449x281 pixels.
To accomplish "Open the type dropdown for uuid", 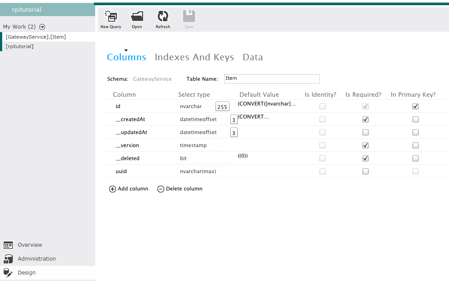I will (x=223, y=171).
